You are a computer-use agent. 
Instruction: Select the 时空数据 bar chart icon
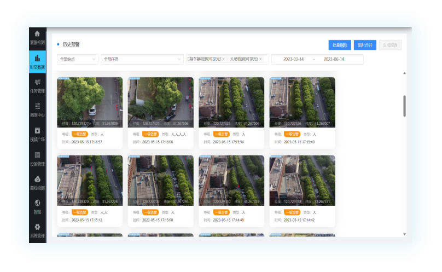[37, 58]
